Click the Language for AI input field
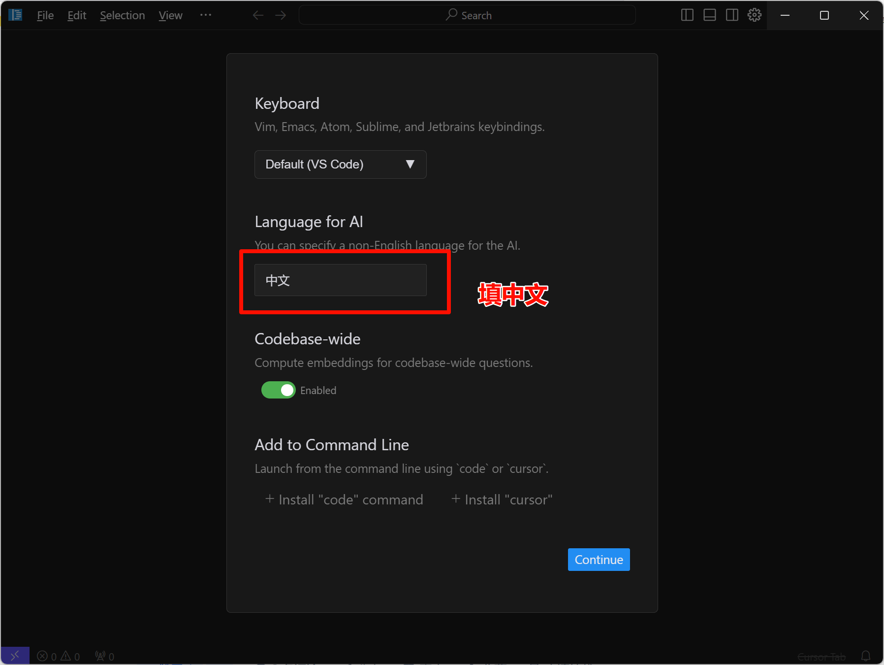This screenshot has width=884, height=665. (340, 280)
